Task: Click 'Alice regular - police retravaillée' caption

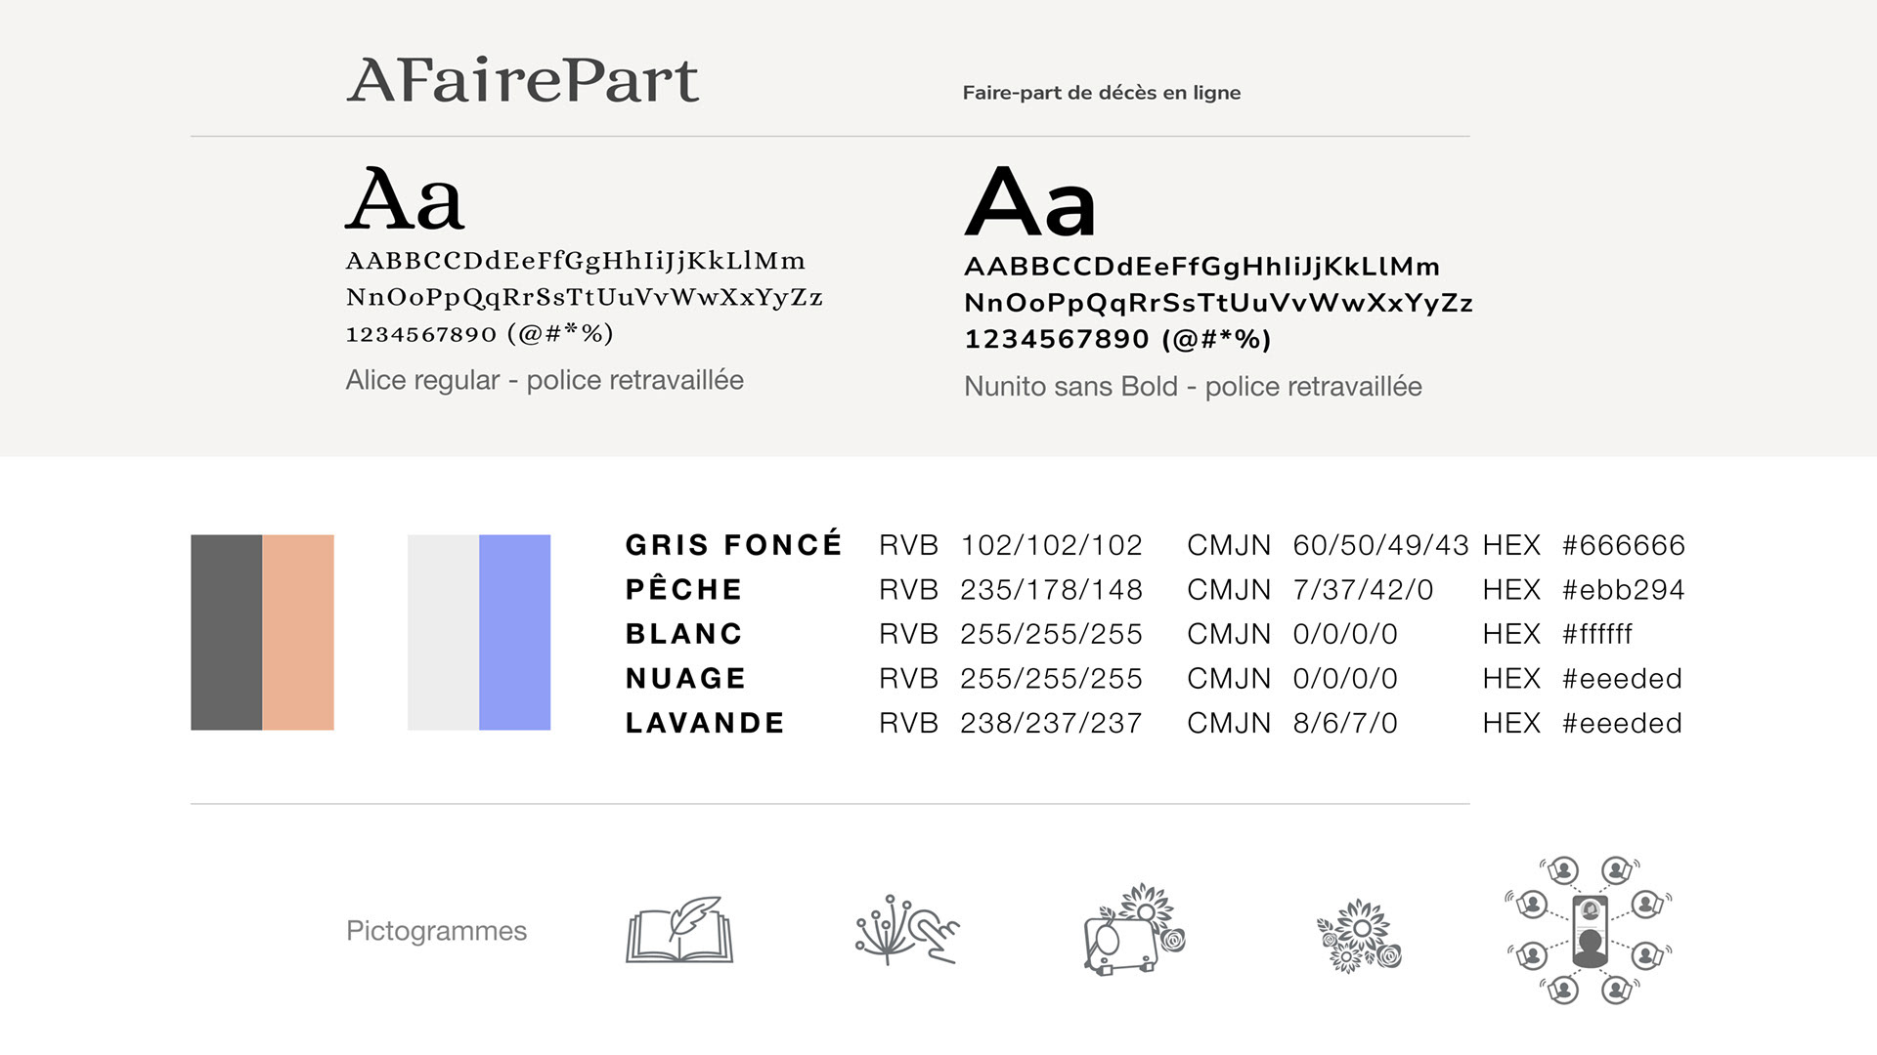Action: [x=545, y=380]
